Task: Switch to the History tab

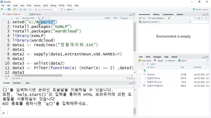Action: click(156, 14)
